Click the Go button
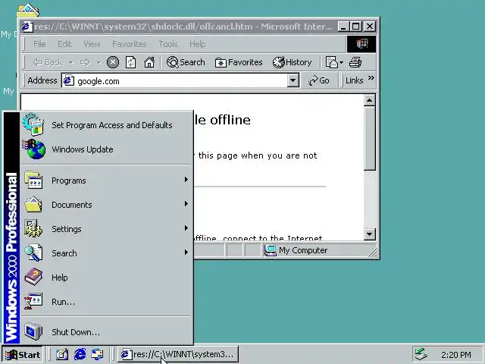 (x=319, y=81)
